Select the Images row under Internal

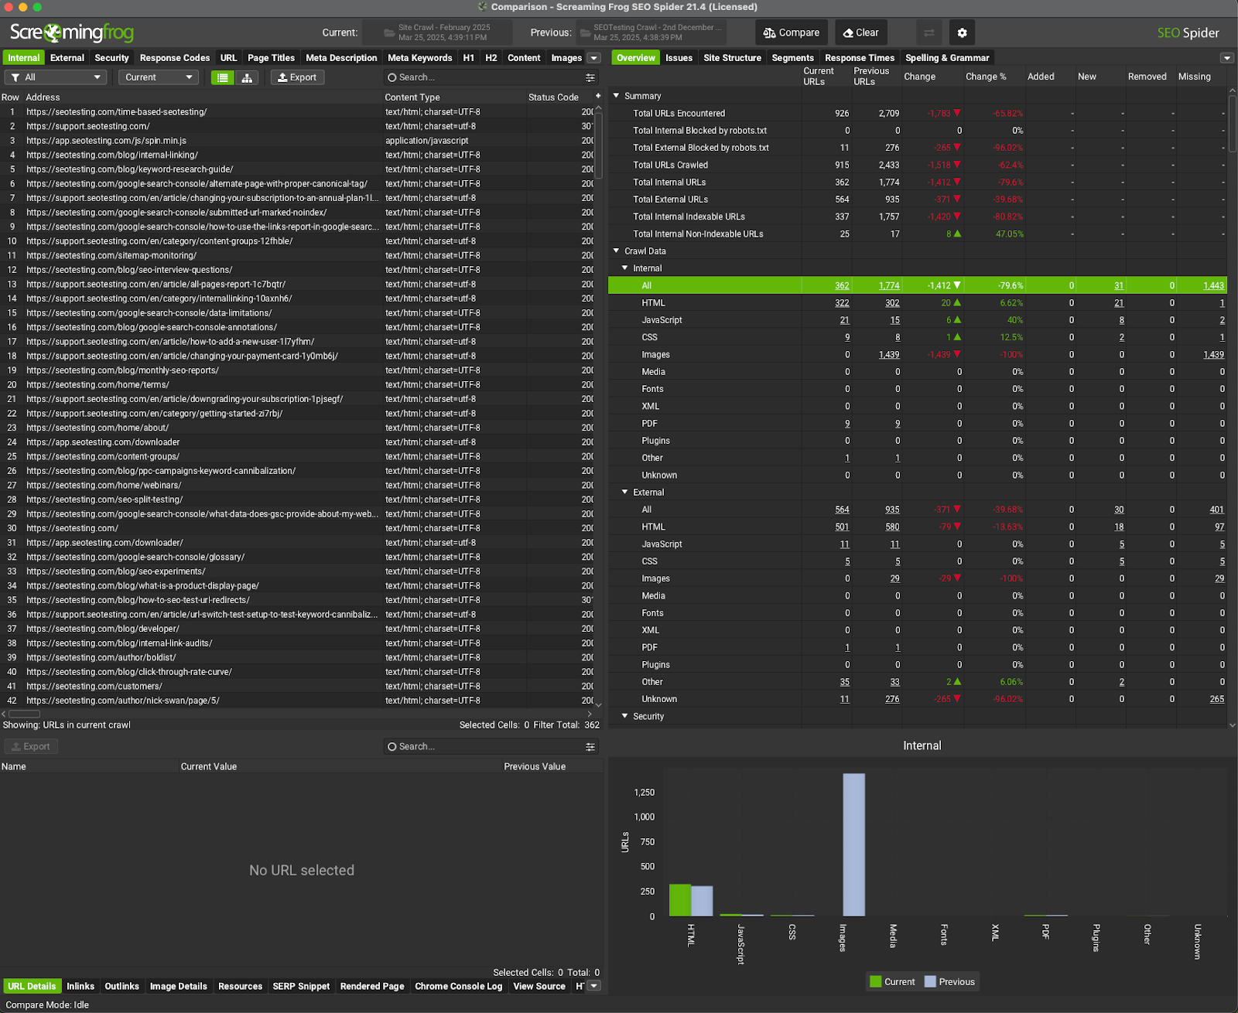(x=655, y=354)
